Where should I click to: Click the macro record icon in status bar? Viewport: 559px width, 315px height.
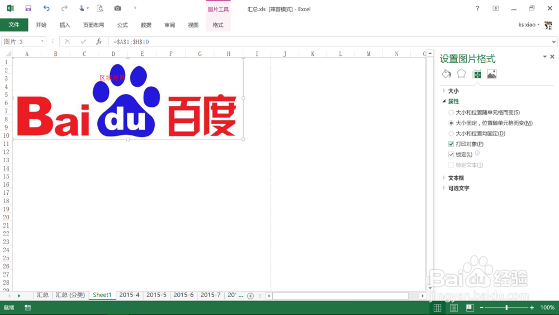tap(28, 308)
